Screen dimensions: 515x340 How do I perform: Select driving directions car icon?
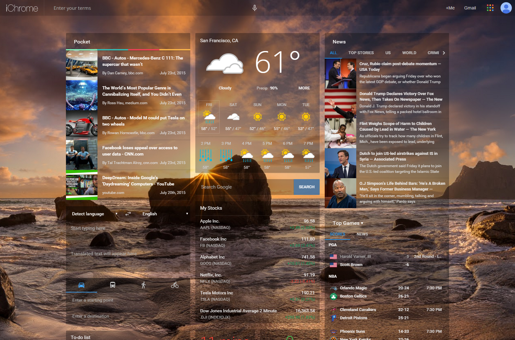click(81, 285)
